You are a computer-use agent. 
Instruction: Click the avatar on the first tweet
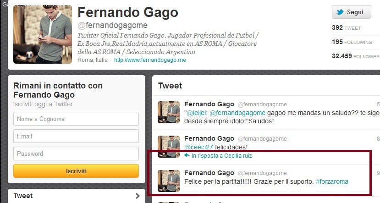coord(169,112)
